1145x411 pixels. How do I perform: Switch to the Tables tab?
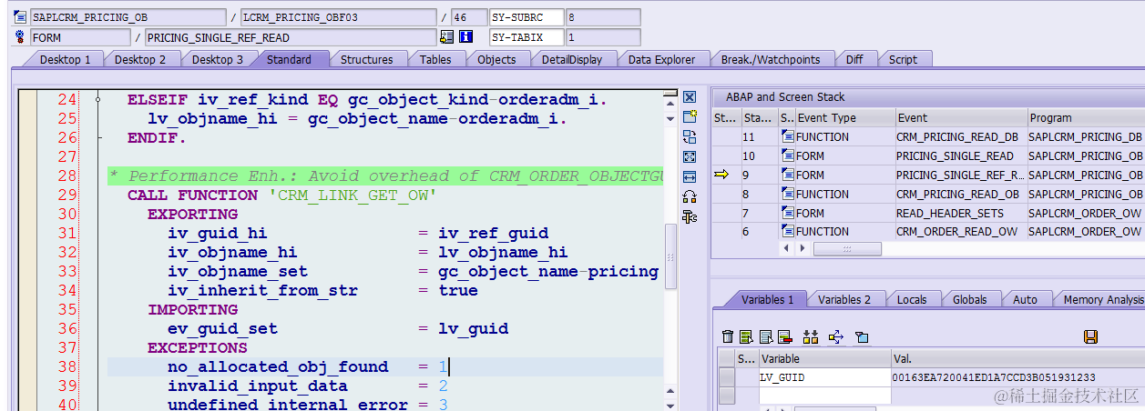(435, 59)
